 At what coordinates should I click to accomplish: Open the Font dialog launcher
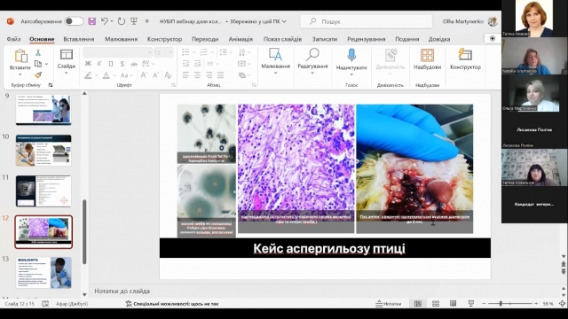tap(173, 85)
